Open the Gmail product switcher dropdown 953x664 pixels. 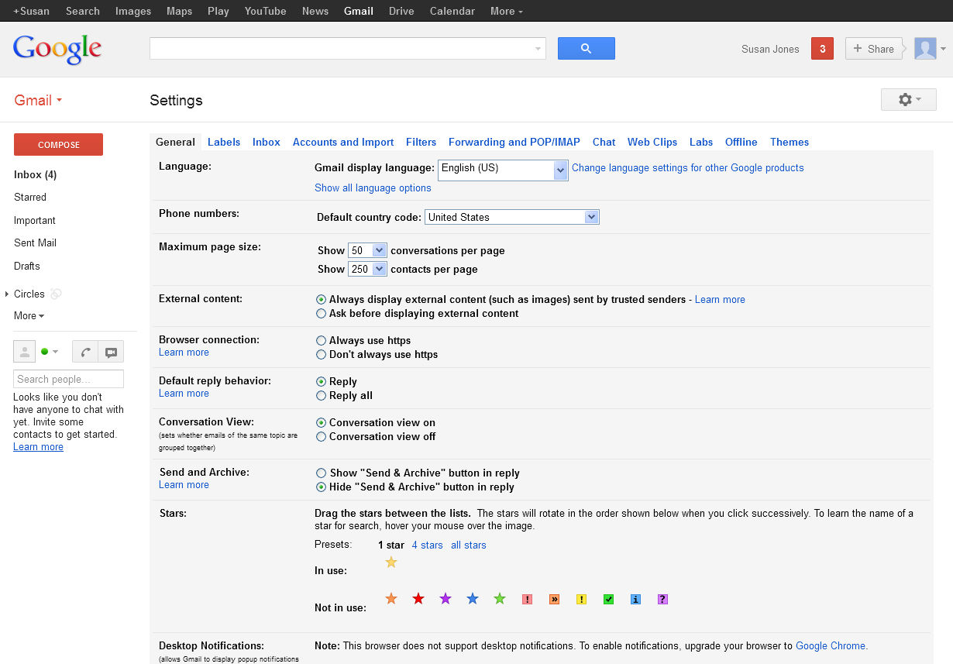pyautogui.click(x=38, y=100)
